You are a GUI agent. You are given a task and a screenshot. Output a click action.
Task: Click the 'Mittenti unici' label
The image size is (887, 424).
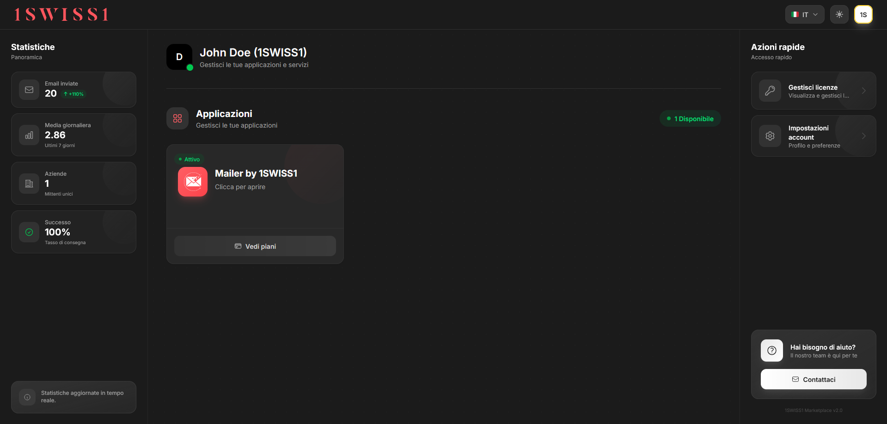(x=59, y=194)
